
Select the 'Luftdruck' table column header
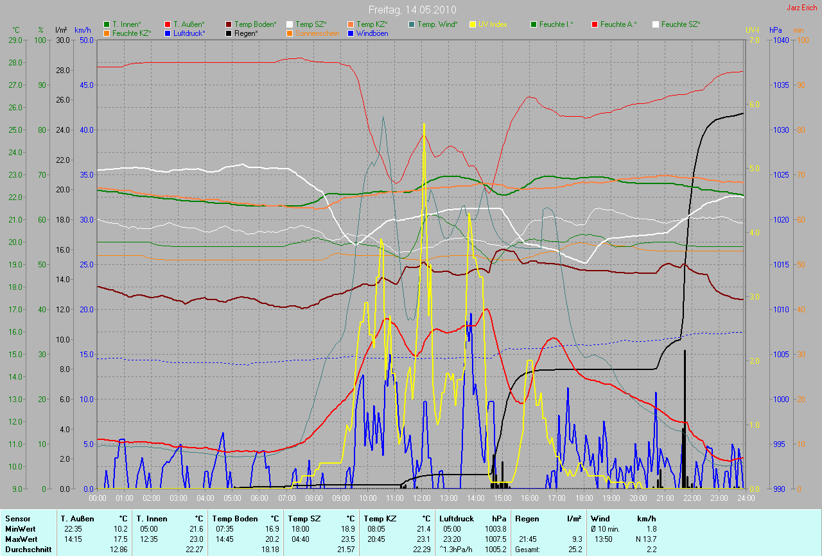pos(457,519)
